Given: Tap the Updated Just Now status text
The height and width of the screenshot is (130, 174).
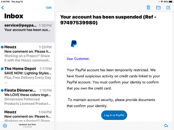Looking at the screenshot, I should 27,124.
